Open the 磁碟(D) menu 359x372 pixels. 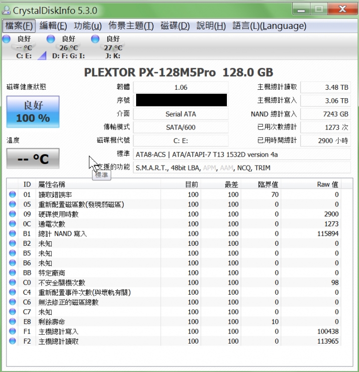pyautogui.click(x=175, y=25)
